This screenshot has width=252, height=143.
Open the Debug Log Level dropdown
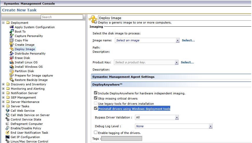210,126
